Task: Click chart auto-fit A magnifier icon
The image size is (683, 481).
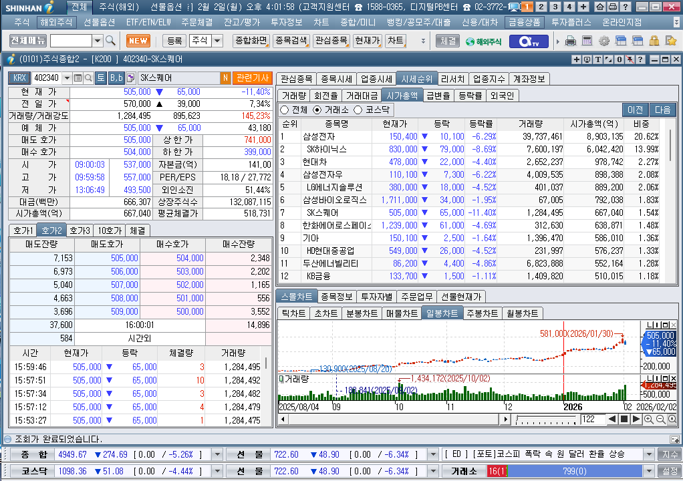Action: click(x=672, y=419)
